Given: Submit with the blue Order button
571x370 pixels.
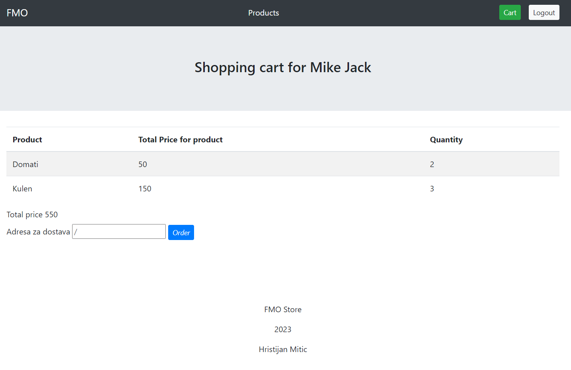Looking at the screenshot, I should [x=181, y=232].
